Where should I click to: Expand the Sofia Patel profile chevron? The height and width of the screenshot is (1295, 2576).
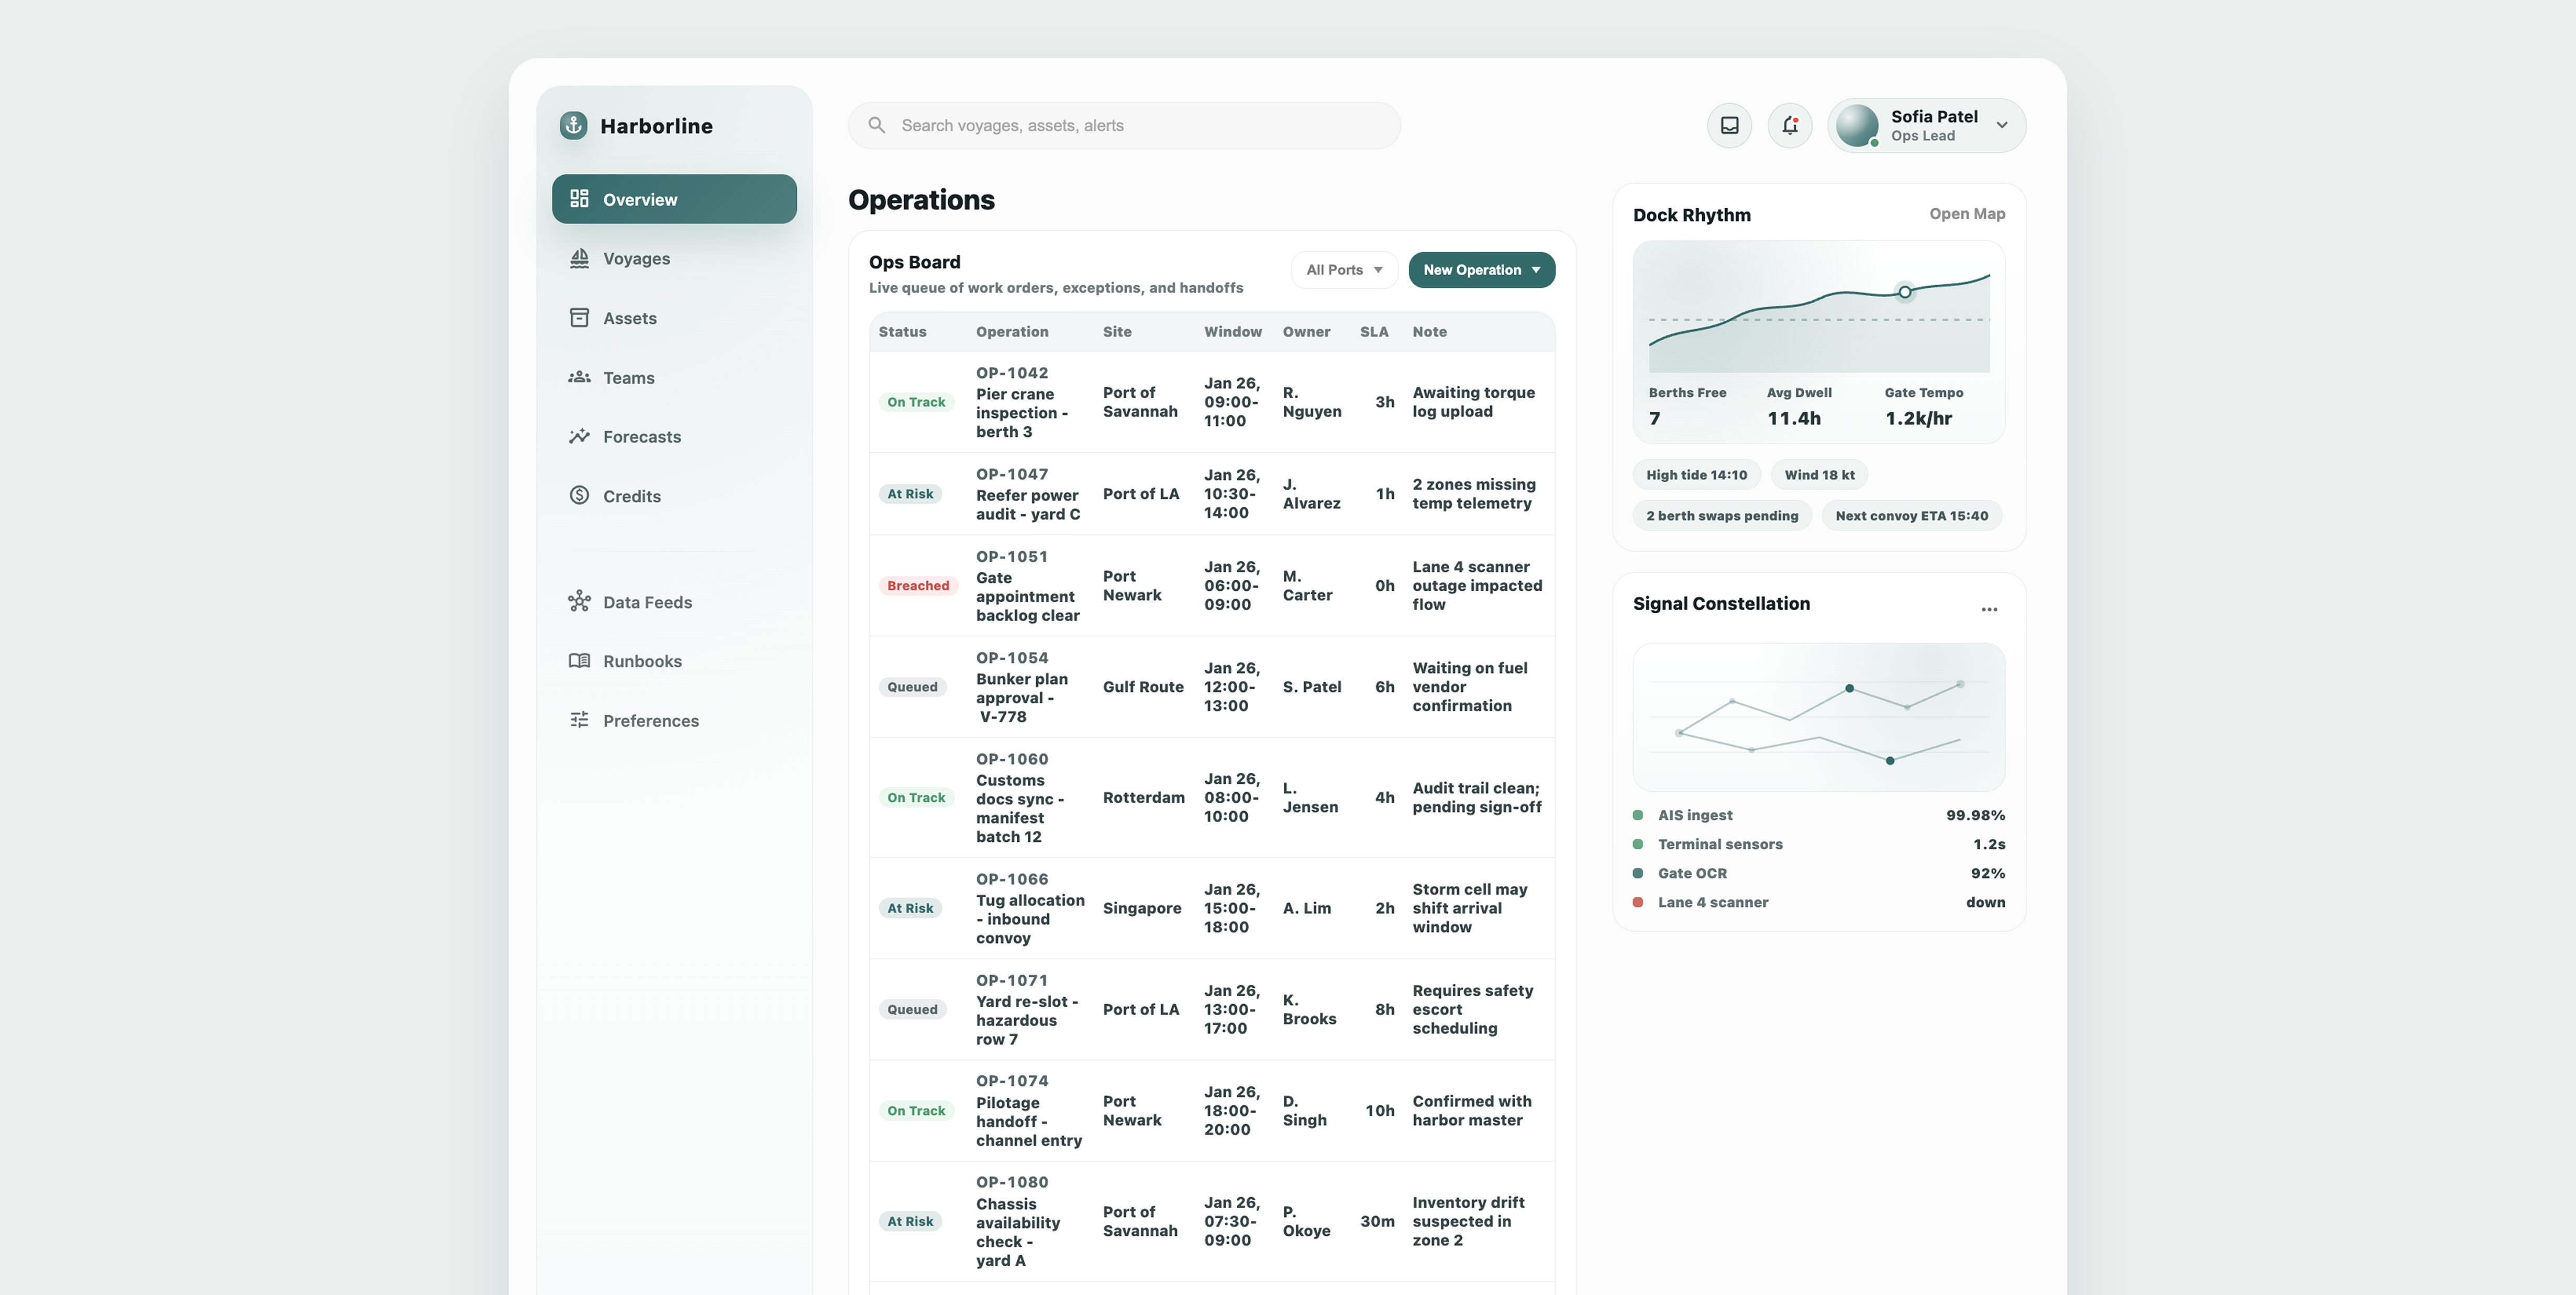tap(2002, 126)
